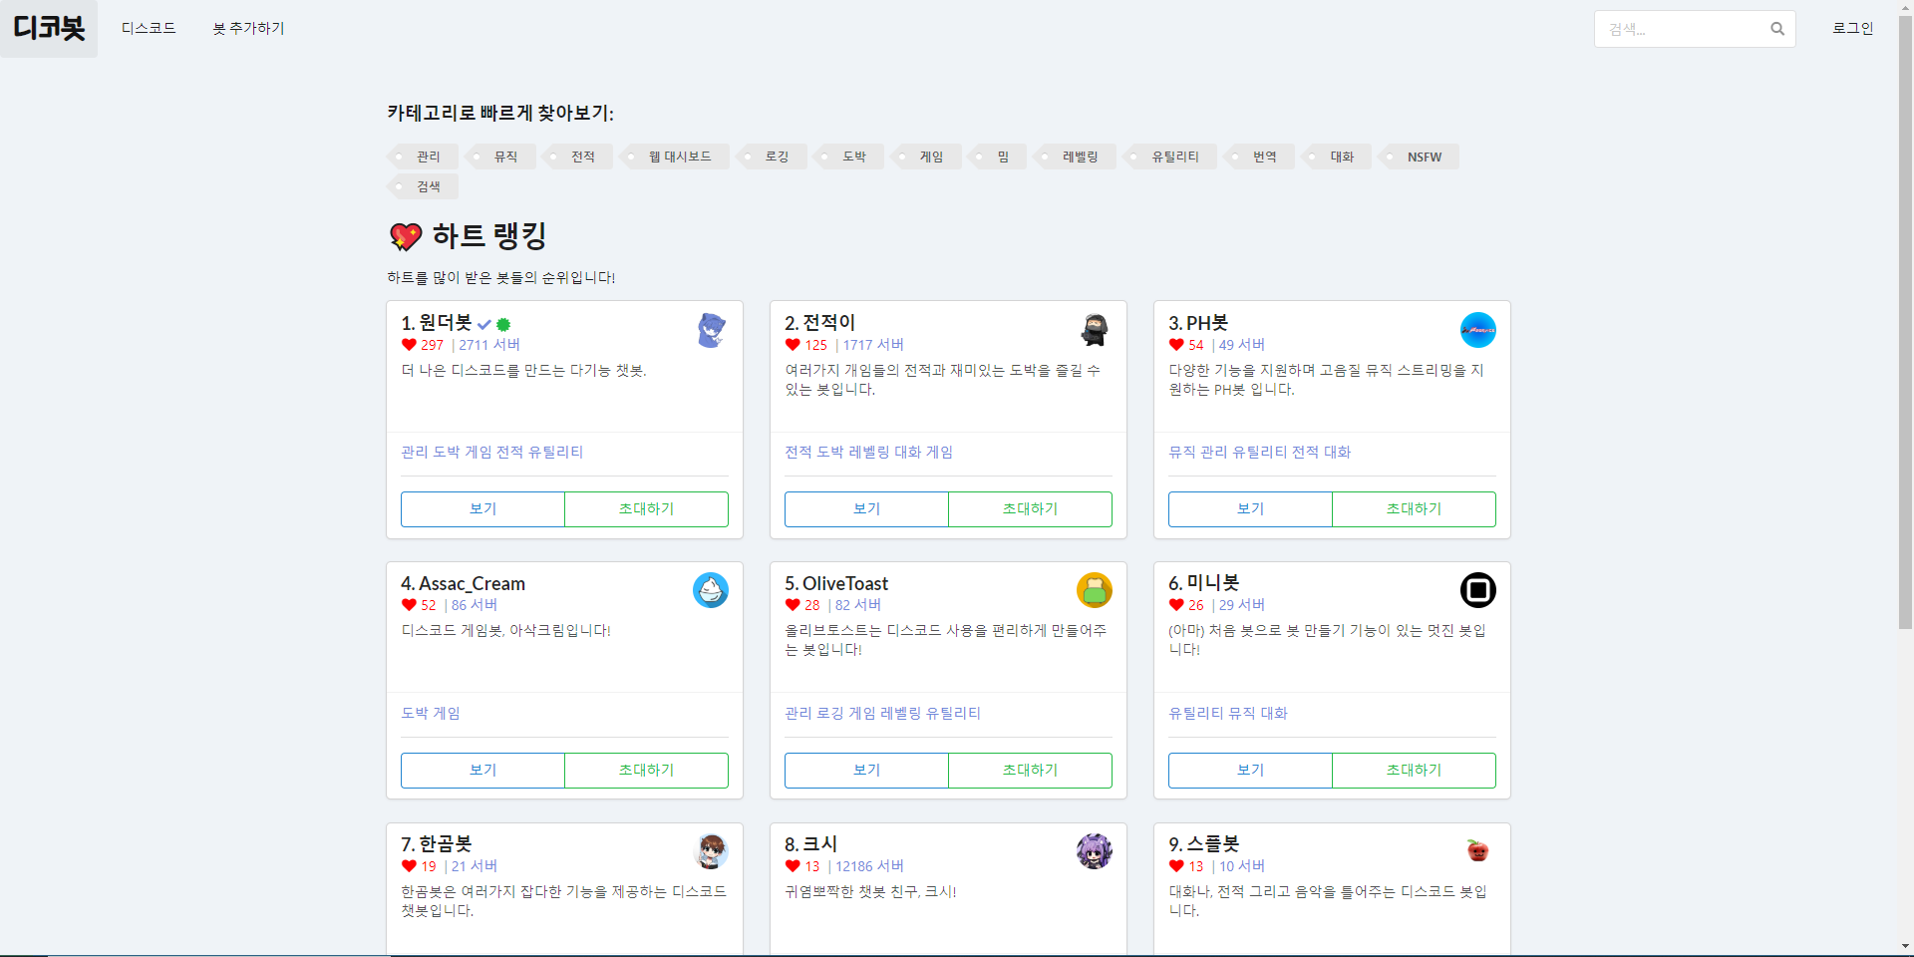Click the green badge next to 원더봇

(503, 325)
